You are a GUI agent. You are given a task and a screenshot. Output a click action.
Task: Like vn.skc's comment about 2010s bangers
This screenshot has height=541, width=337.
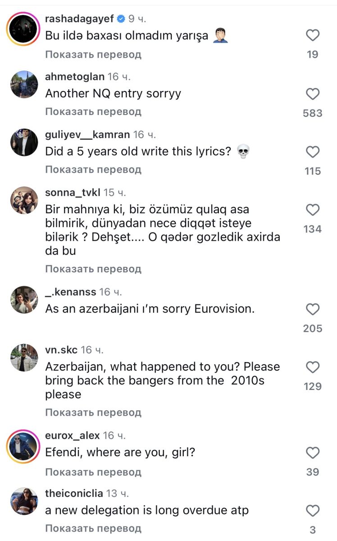312,367
